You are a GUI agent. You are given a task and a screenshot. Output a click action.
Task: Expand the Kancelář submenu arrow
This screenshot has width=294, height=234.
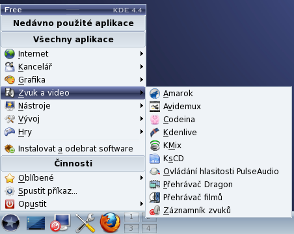click(142, 66)
